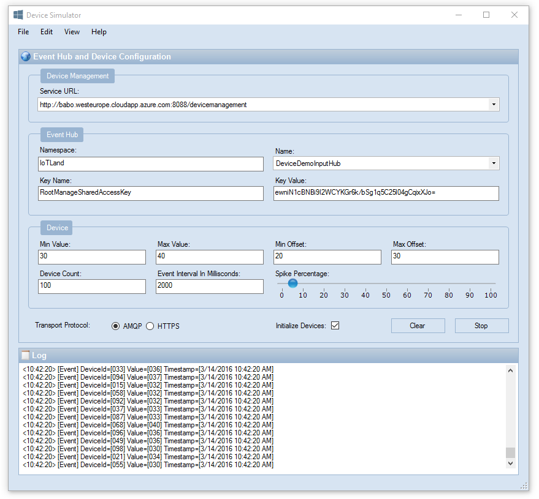The image size is (539, 499).
Task: Click the log entry for DeviceId=[058]
Action: 148,393
